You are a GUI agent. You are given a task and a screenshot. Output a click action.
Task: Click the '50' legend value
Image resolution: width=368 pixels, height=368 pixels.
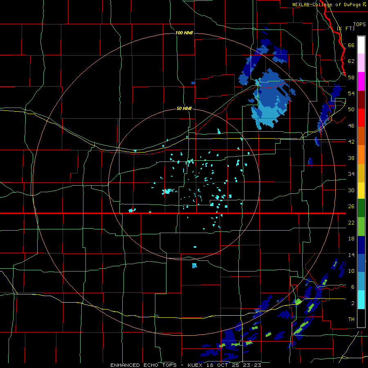(x=351, y=109)
